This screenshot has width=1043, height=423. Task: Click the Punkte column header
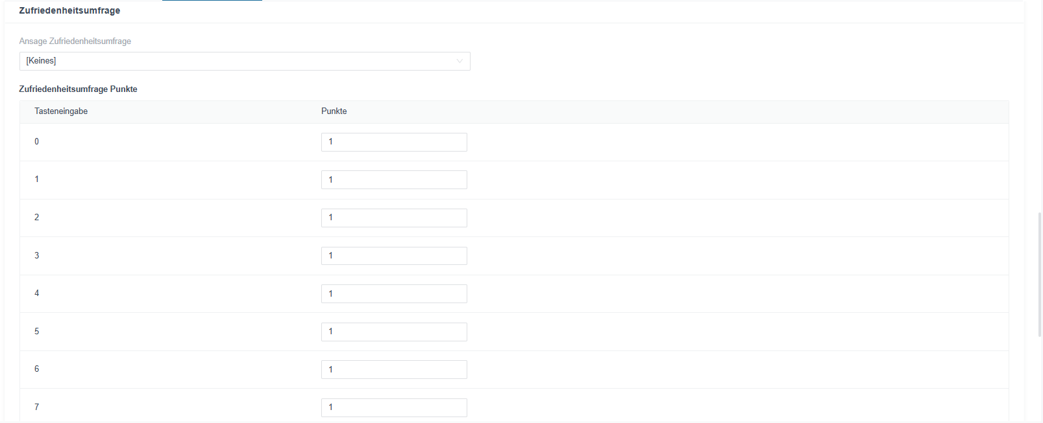coord(334,111)
